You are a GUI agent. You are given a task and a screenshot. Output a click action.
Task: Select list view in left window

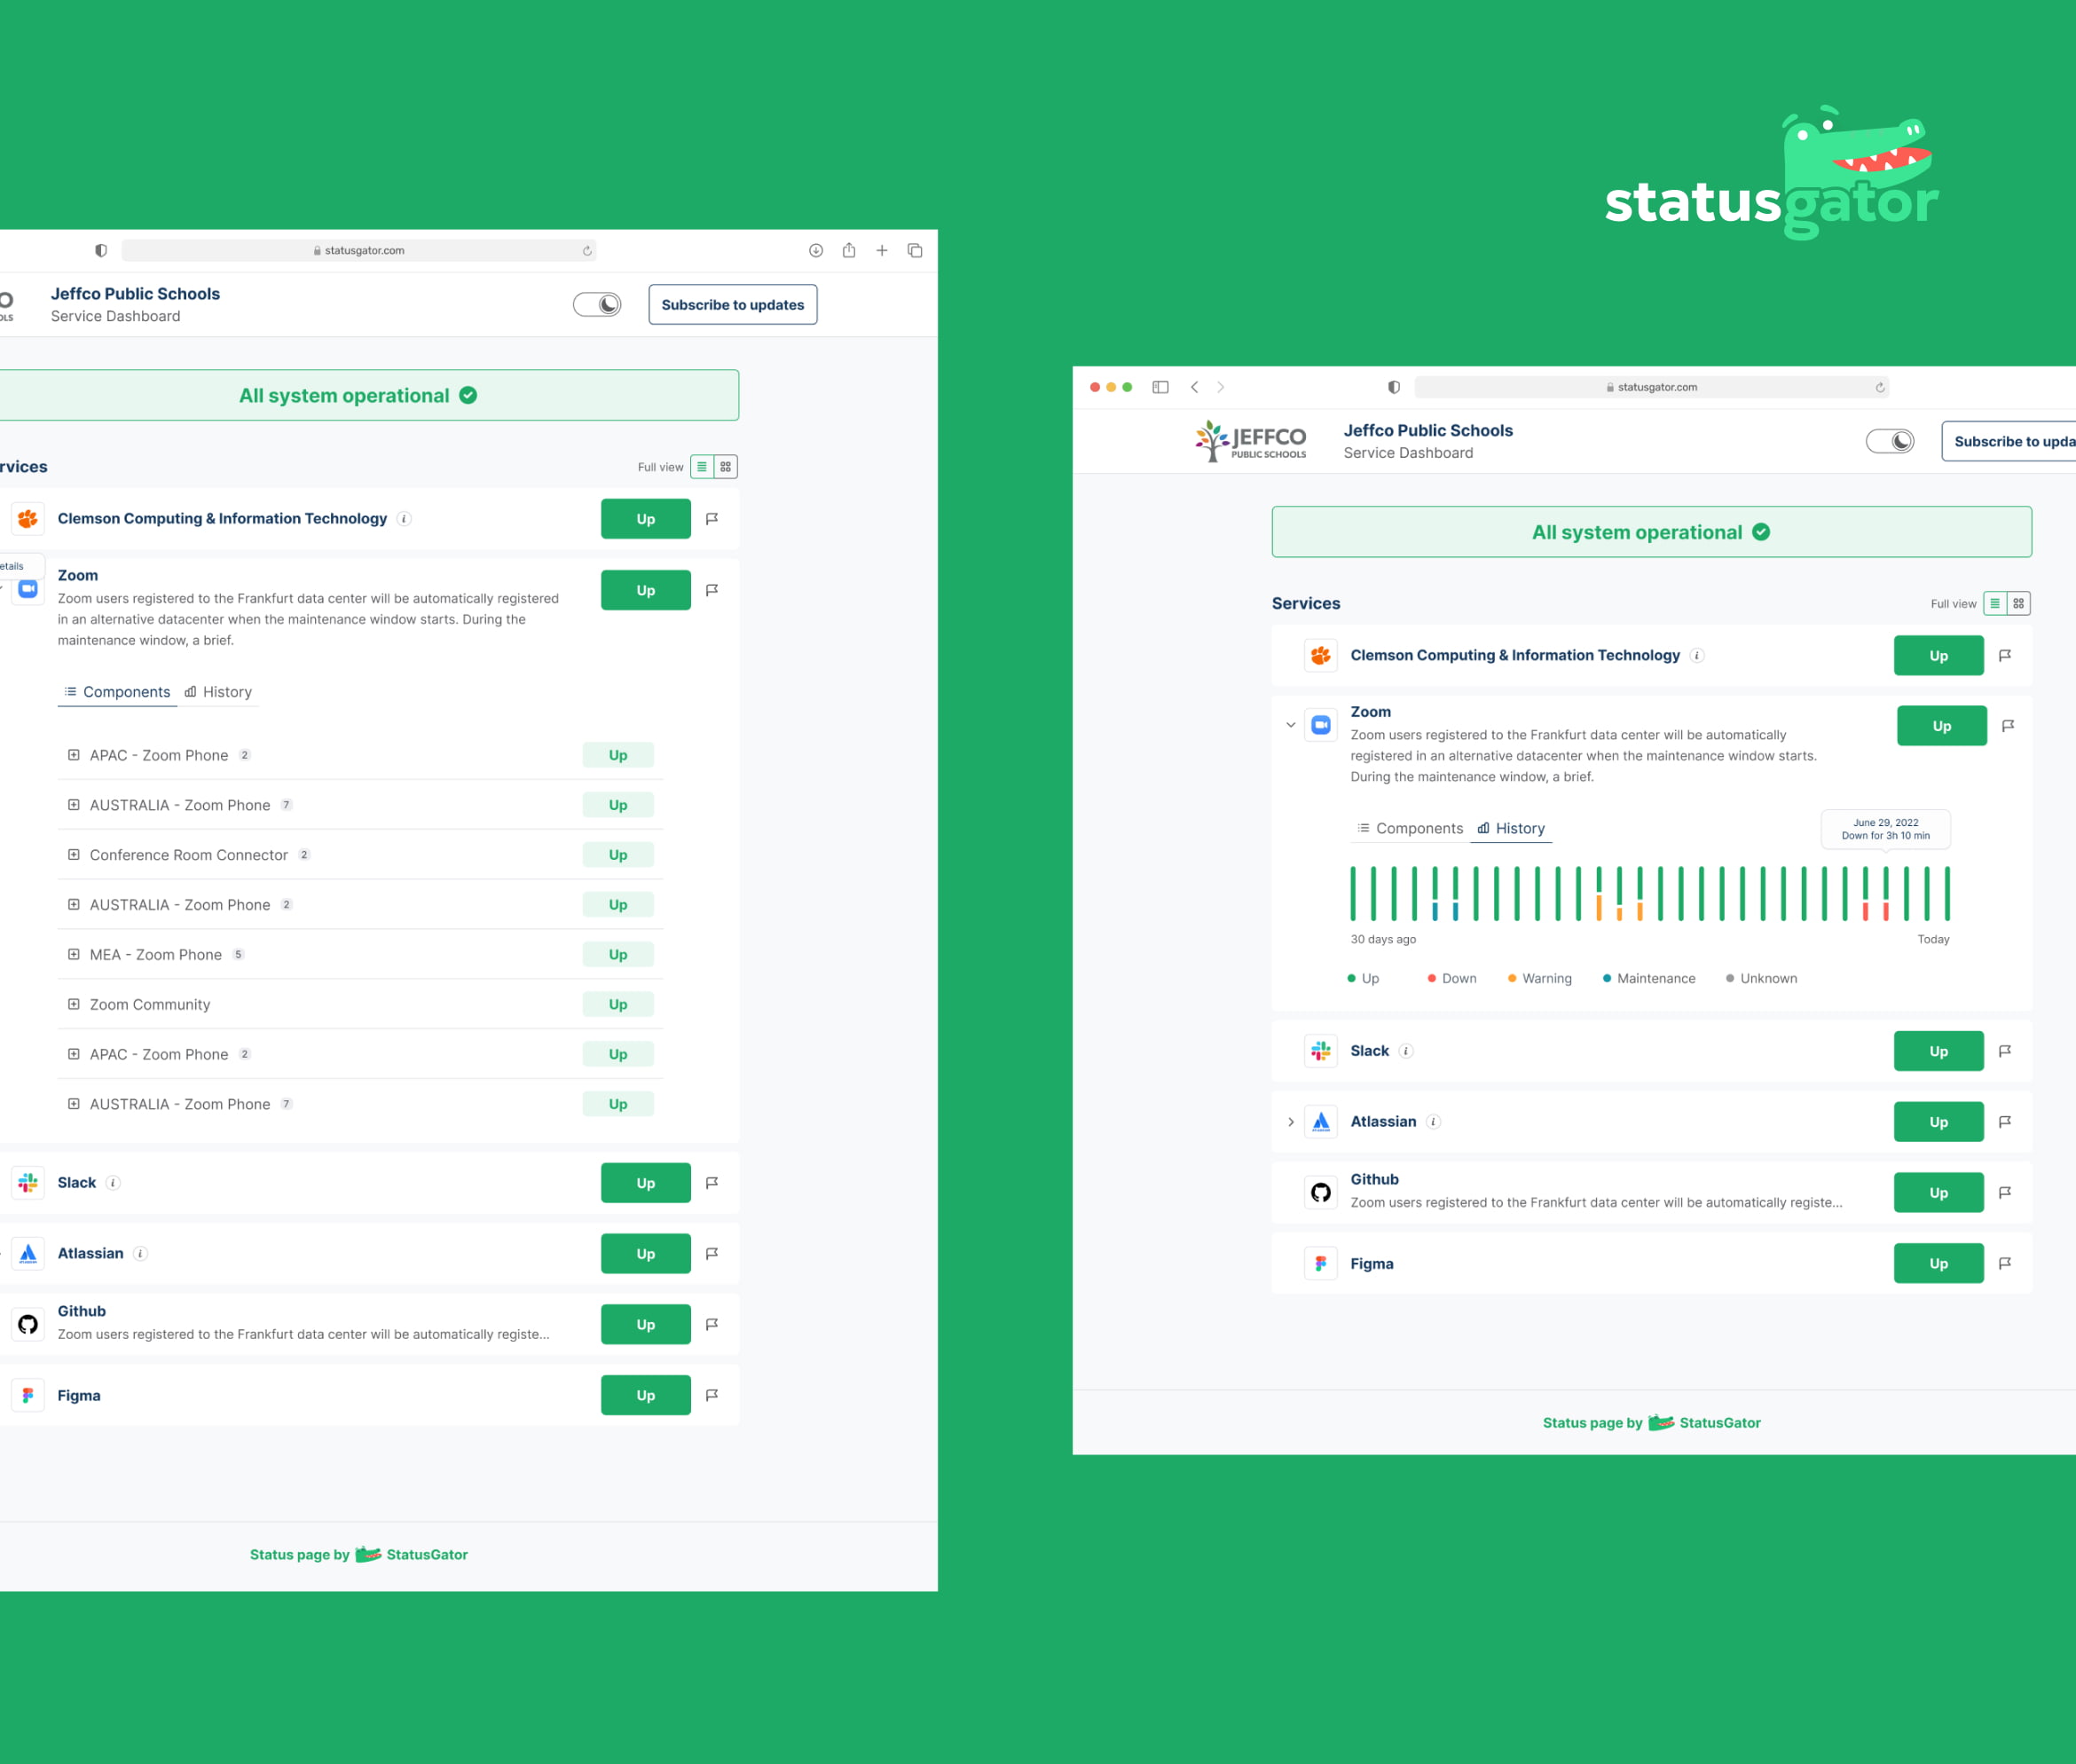pyautogui.click(x=702, y=467)
